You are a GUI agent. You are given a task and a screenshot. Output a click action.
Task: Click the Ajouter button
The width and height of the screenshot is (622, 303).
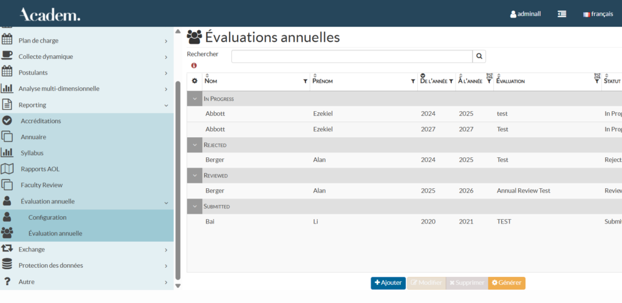388,283
